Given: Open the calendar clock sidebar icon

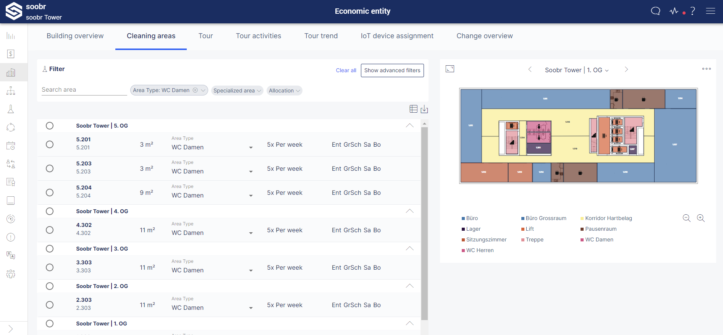Looking at the screenshot, I should click(x=11, y=146).
